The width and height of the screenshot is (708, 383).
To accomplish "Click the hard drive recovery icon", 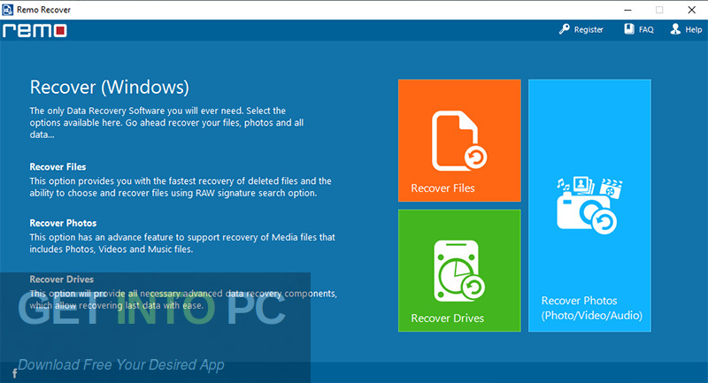I will point(459,271).
